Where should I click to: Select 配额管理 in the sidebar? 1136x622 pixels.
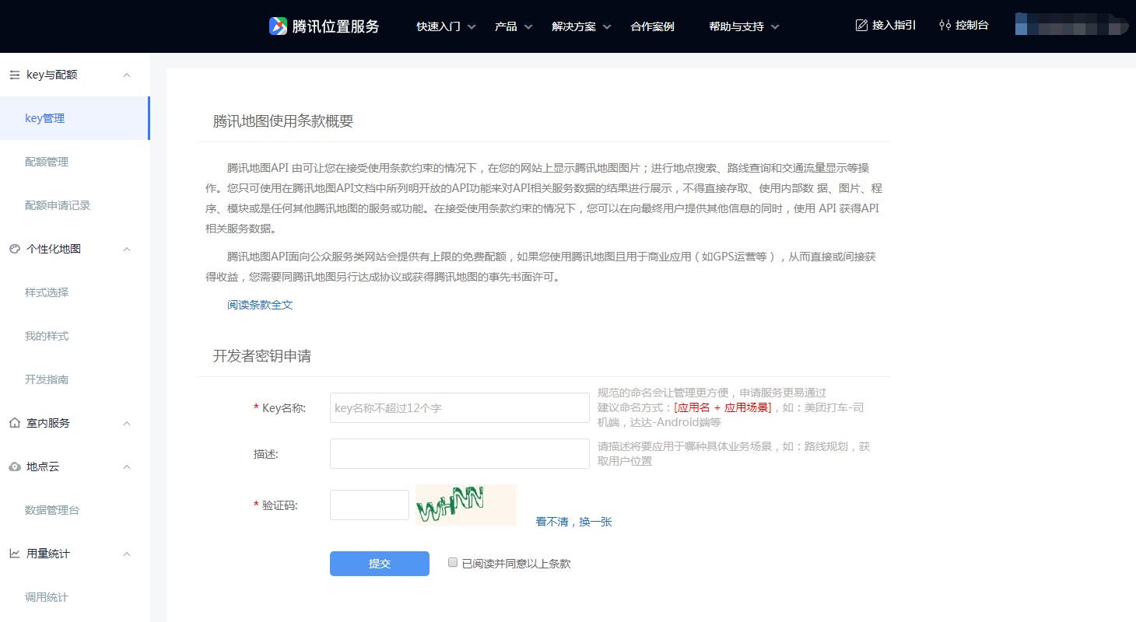(47, 162)
